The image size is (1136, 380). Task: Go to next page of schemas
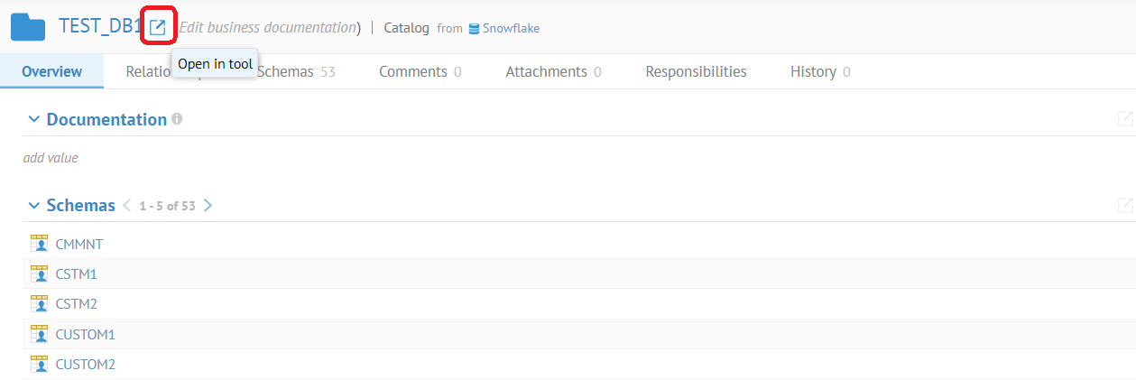click(x=208, y=206)
